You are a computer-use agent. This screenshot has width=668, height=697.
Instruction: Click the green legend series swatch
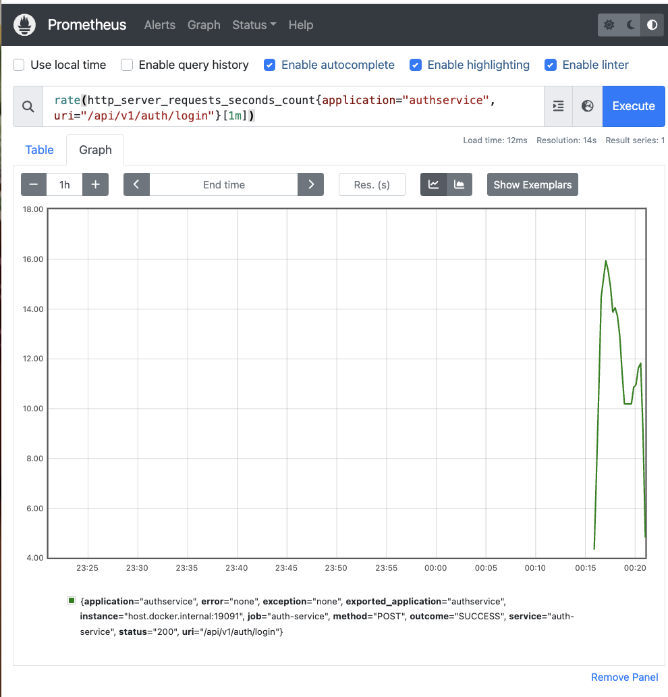72,600
